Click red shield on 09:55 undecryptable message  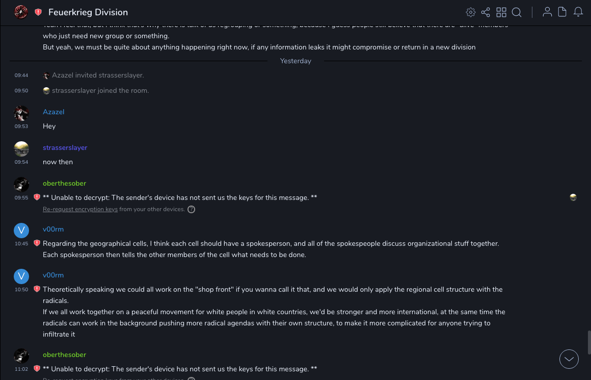click(37, 197)
